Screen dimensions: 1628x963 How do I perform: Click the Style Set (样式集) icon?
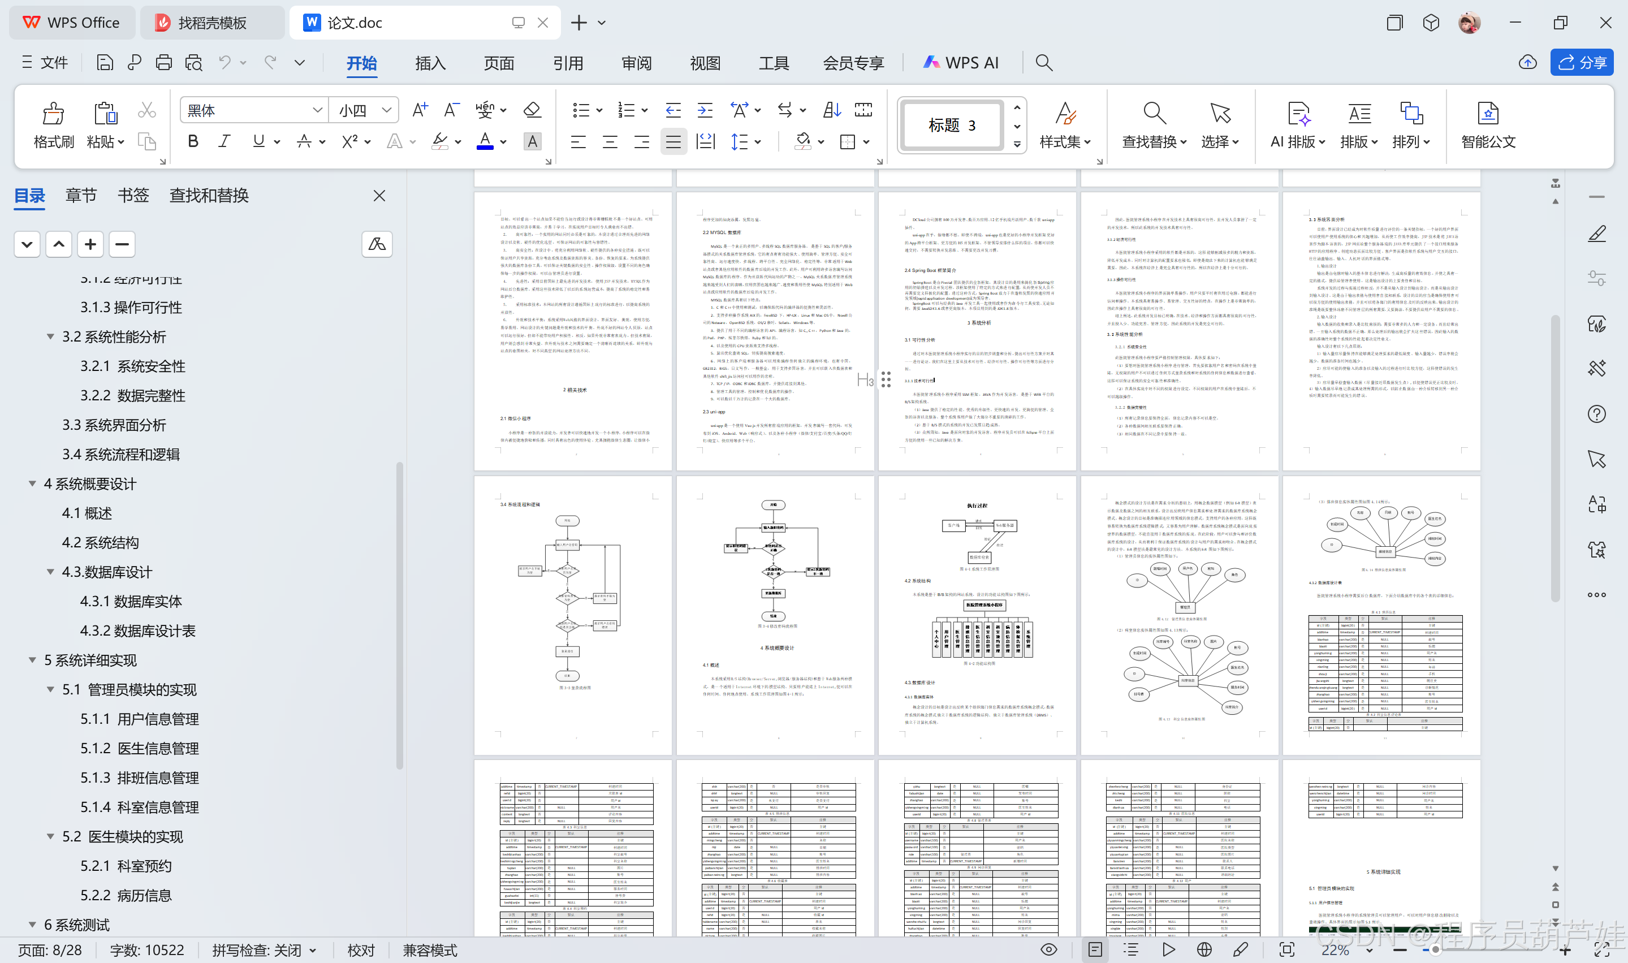click(1065, 114)
